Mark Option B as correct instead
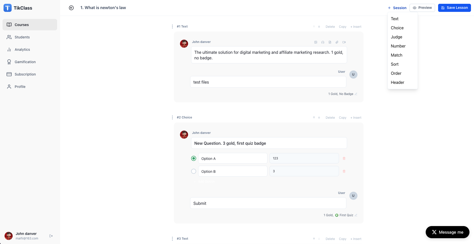 tap(194, 171)
